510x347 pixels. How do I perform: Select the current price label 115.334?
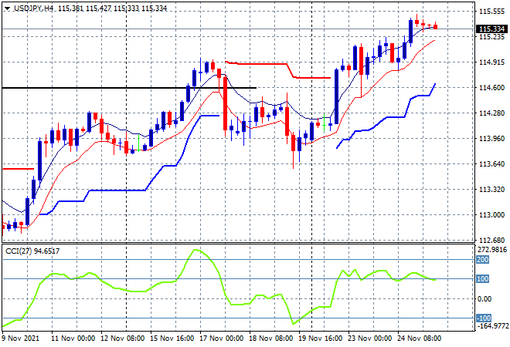coord(491,29)
